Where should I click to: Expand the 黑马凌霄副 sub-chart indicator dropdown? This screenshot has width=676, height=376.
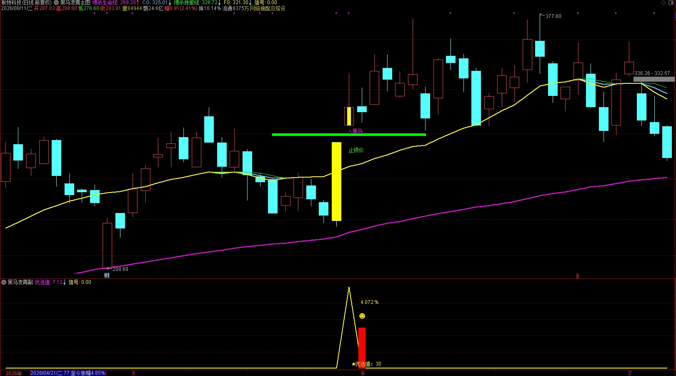(4, 282)
